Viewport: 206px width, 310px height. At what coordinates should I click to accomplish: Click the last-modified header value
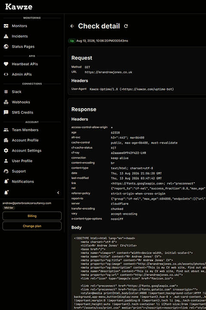point(136,178)
